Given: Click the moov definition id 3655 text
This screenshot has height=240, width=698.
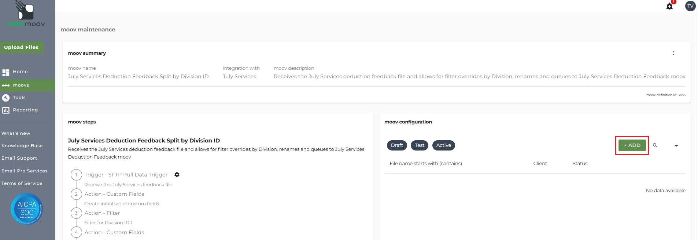Looking at the screenshot, I should click(x=666, y=95).
